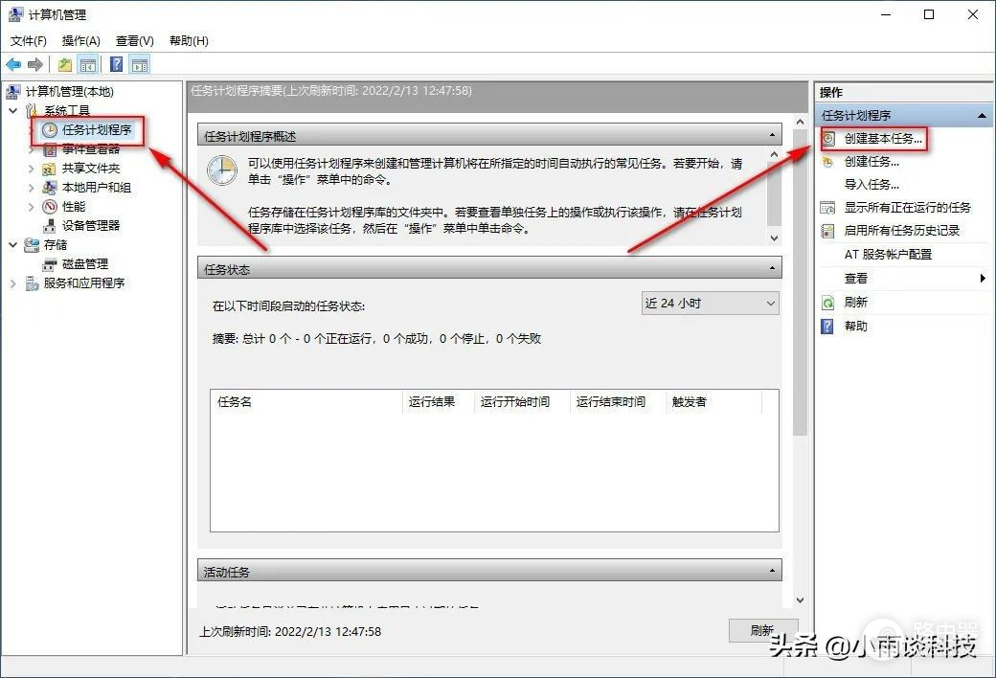Open the 查看(V) menu
The width and height of the screenshot is (996, 678).
pyautogui.click(x=135, y=40)
